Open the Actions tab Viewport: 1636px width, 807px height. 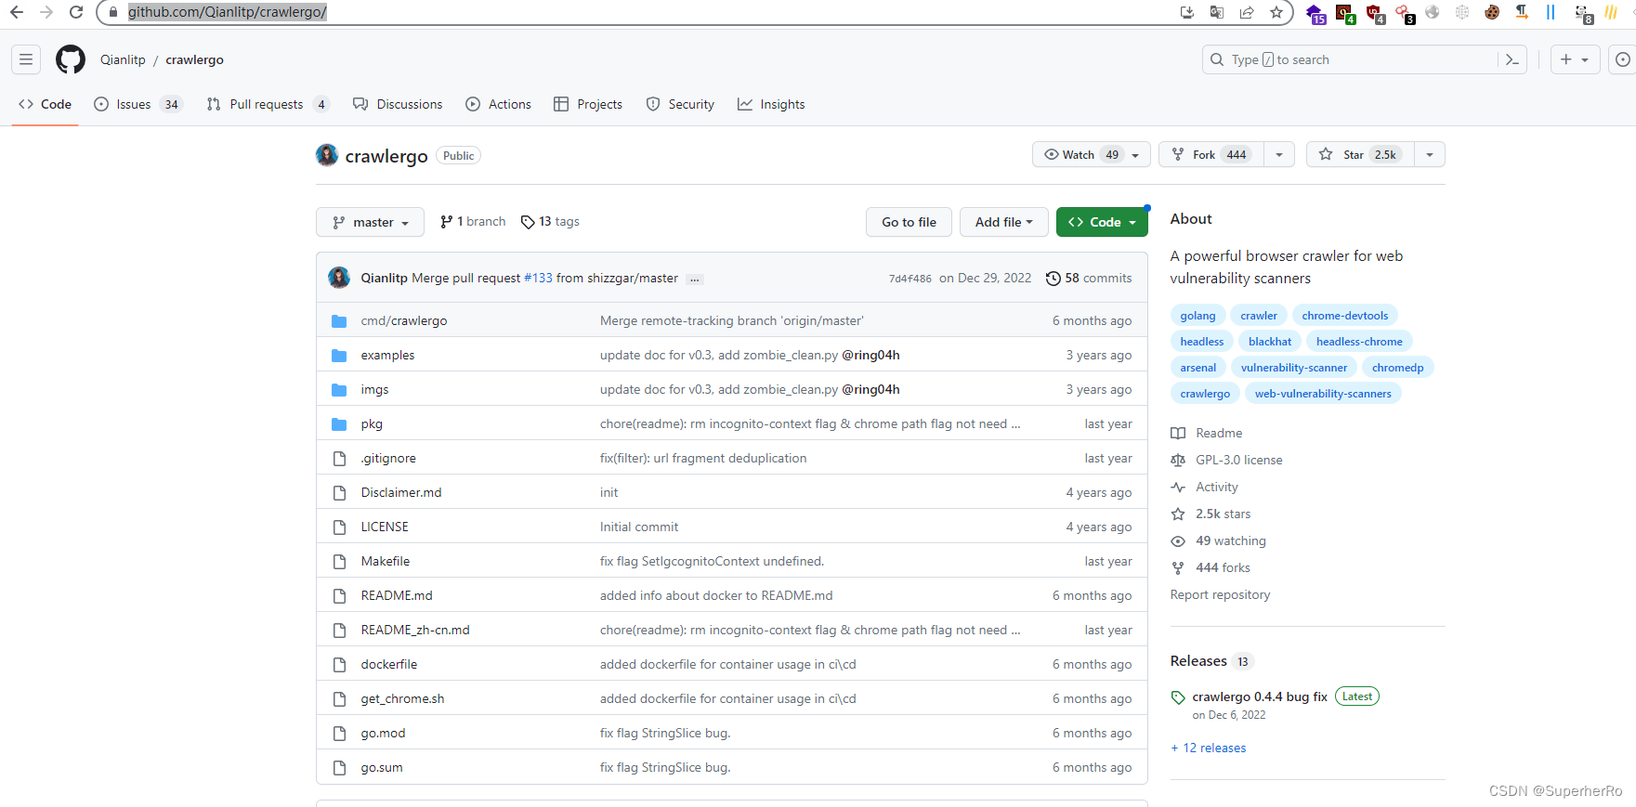pos(499,104)
